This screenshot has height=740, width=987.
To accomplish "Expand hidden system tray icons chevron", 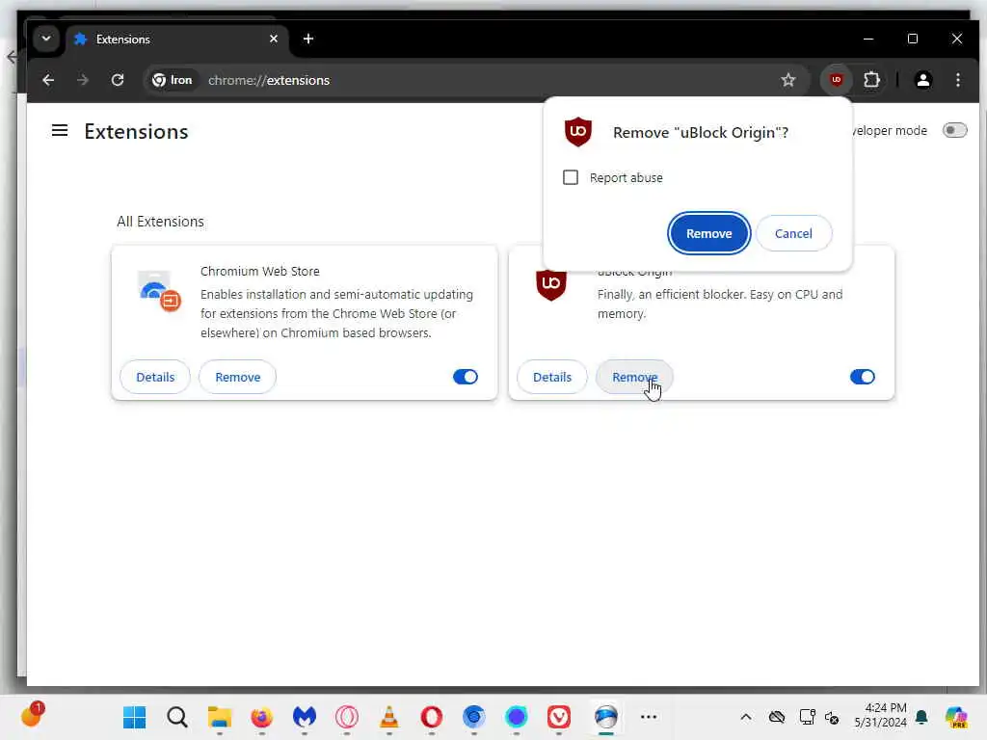I will [745, 717].
